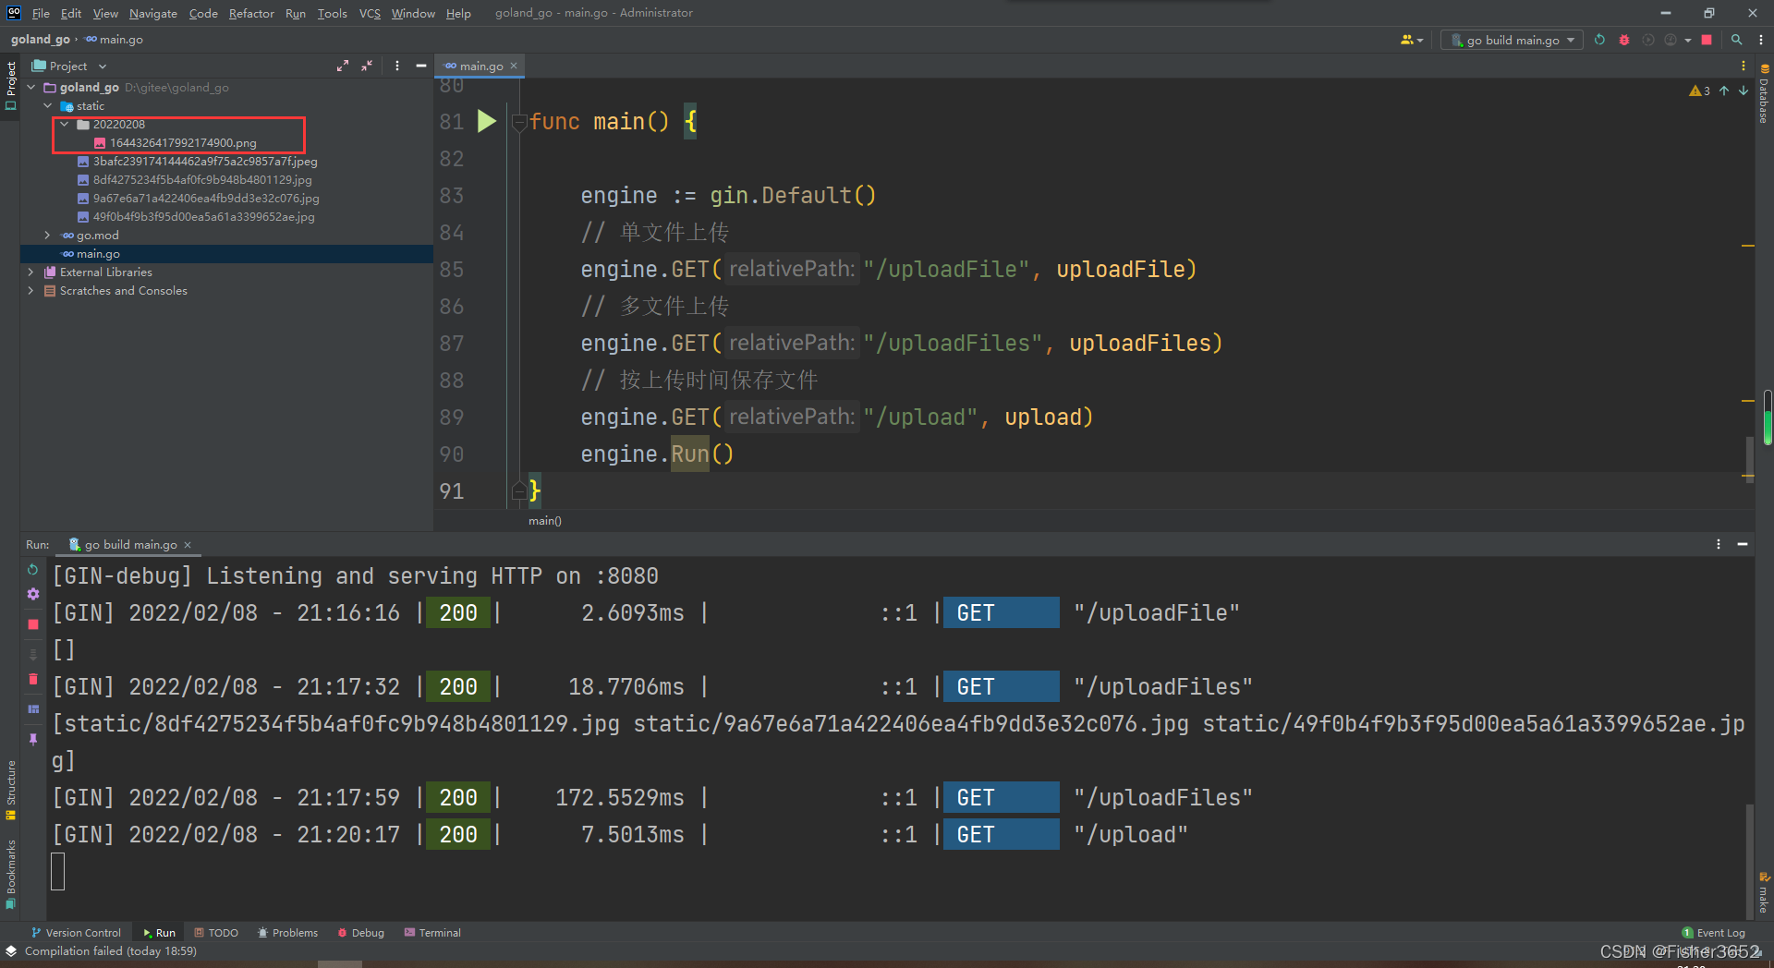The image size is (1774, 968).
Task: Click the top toolbar rerun icon
Action: [x=1599, y=40]
